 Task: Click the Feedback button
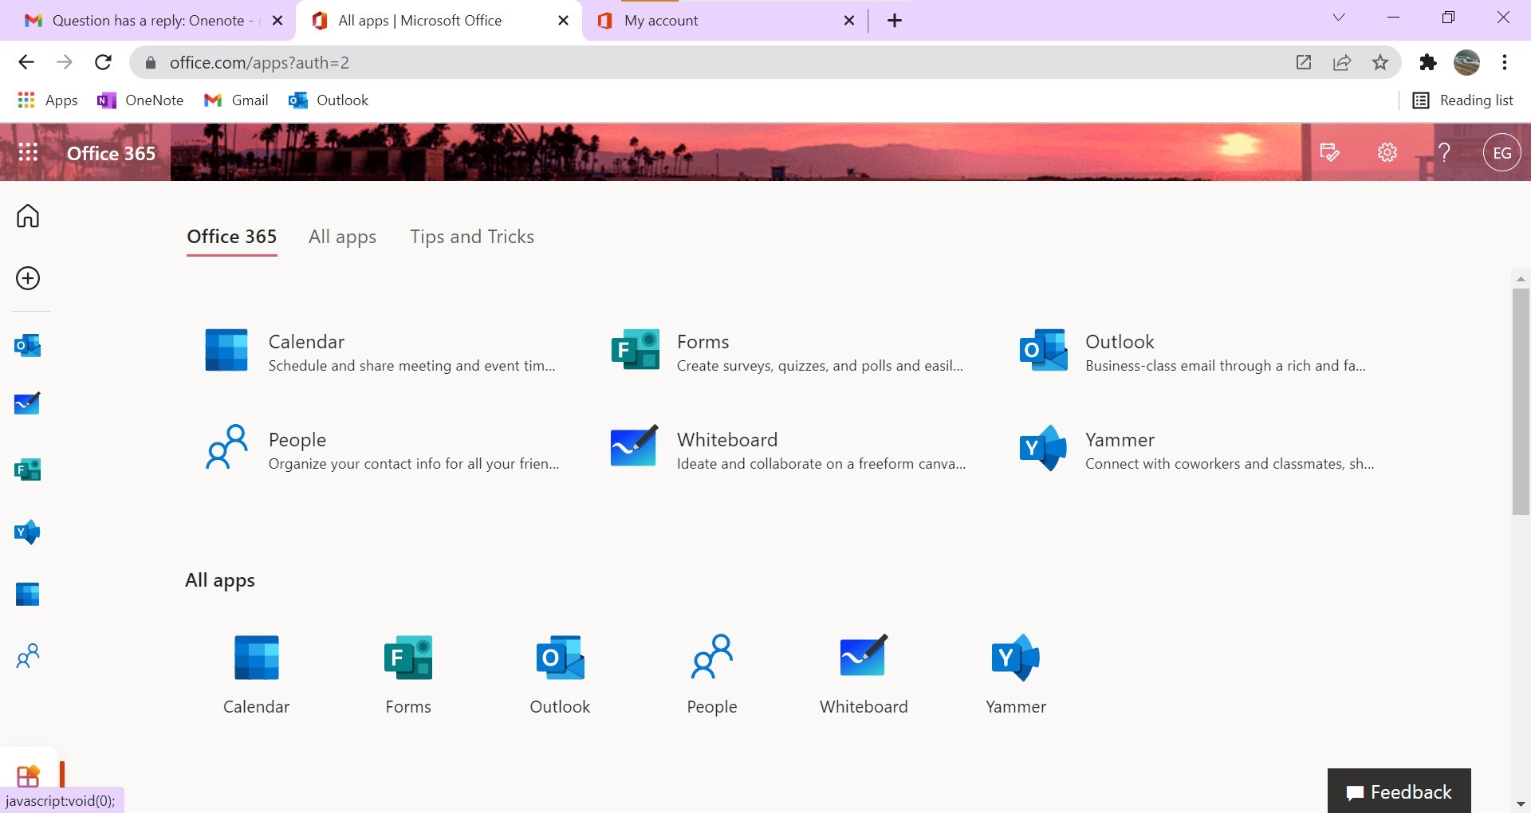(x=1399, y=791)
